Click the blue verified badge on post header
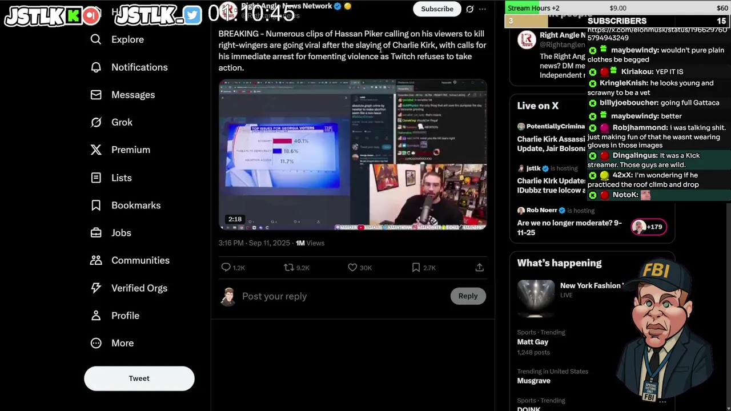The width and height of the screenshot is (731, 411). [x=338, y=6]
